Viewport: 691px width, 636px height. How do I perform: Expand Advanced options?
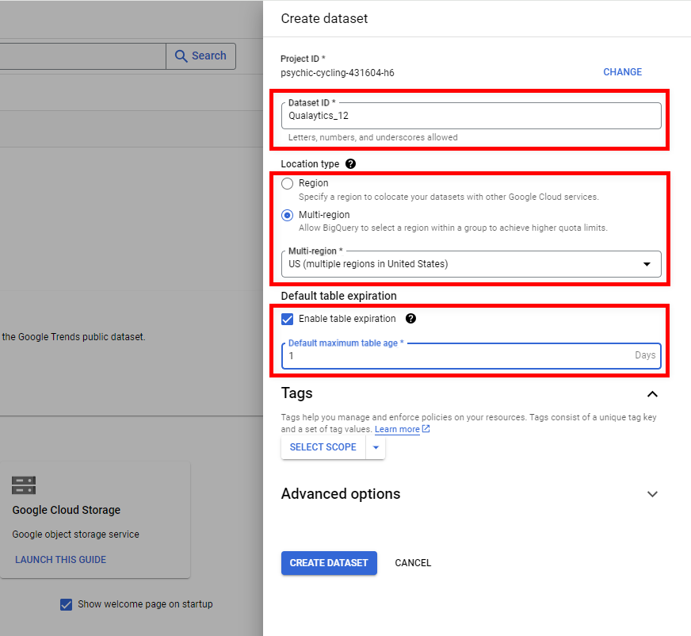pos(341,493)
